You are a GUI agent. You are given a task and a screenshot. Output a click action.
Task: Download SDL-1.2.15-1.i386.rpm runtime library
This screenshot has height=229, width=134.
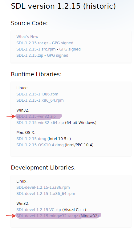(x=37, y=94)
